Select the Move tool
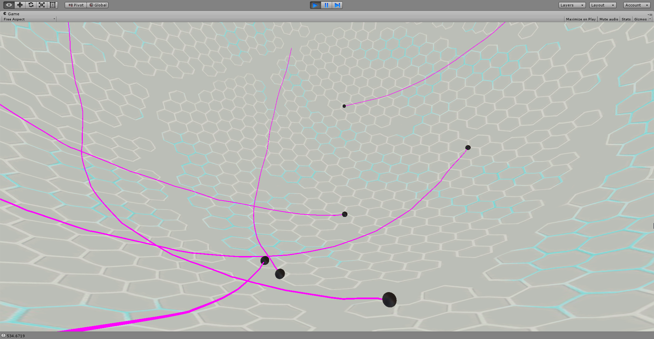654x339 pixels. click(20, 5)
